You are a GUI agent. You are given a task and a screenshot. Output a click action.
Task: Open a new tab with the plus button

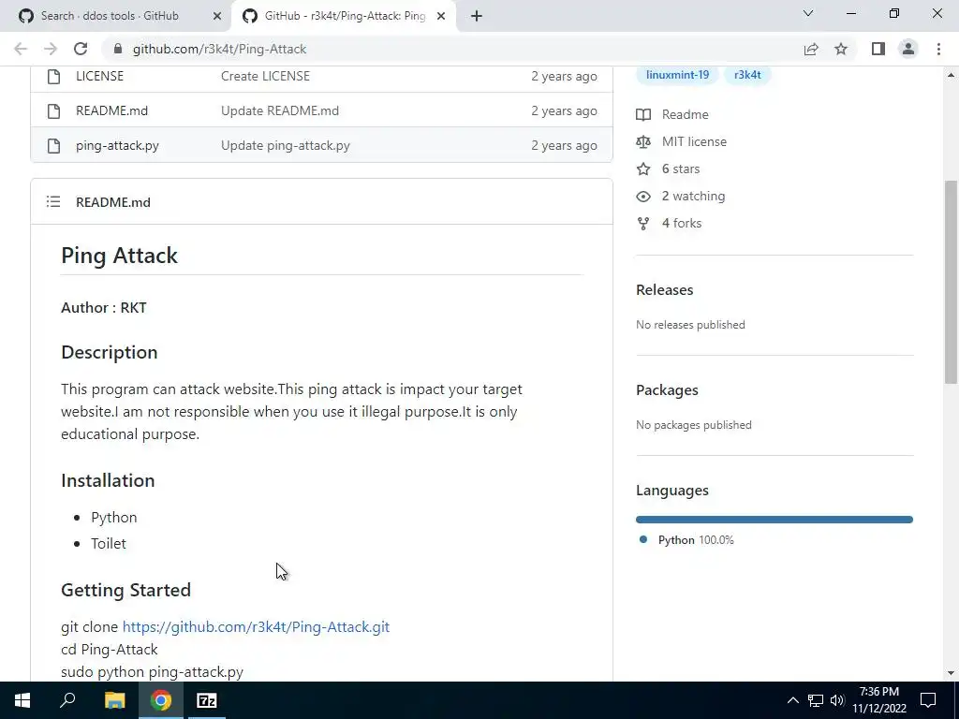477,16
